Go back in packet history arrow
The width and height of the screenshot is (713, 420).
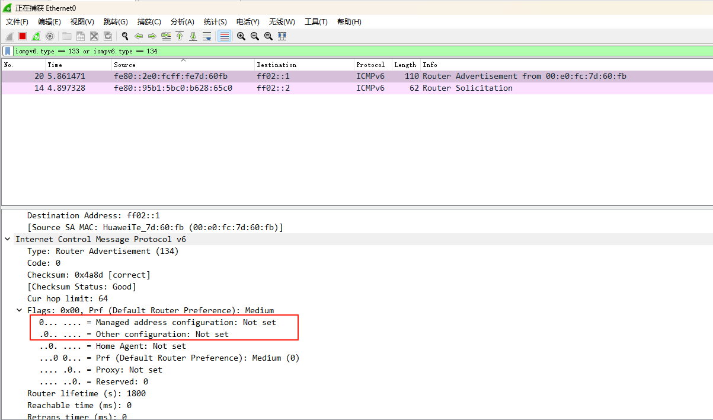click(x=139, y=36)
